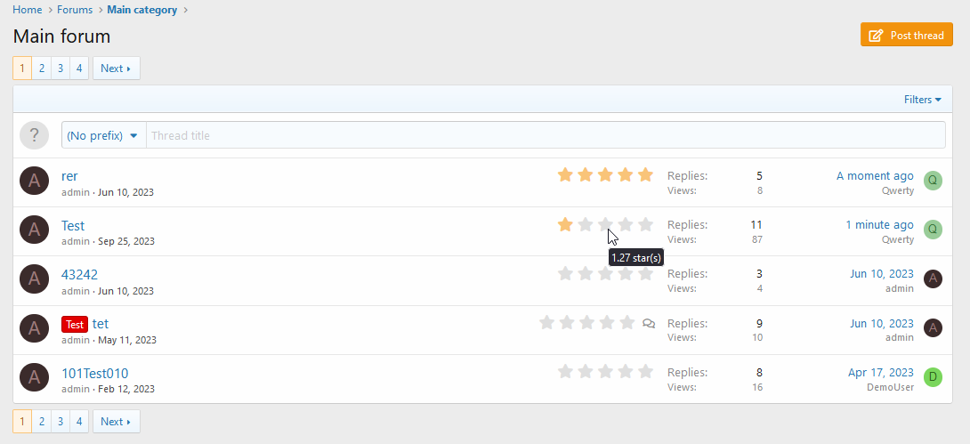Click admin avatar on rer thread
The image size is (970, 444).
point(34,181)
